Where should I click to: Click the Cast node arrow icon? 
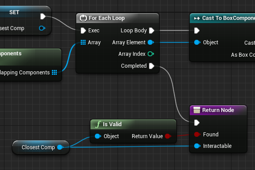click(x=197, y=18)
